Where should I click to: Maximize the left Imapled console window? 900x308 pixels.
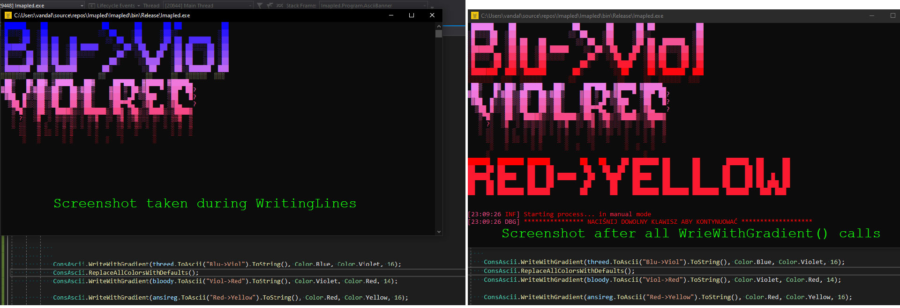[x=412, y=15]
